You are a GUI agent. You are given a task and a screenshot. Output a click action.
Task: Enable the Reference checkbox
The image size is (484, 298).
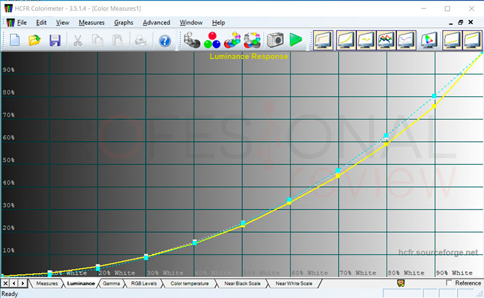click(x=449, y=283)
